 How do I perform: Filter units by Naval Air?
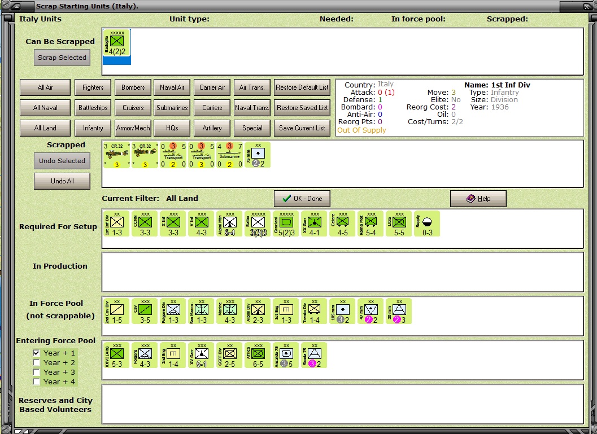(172, 87)
